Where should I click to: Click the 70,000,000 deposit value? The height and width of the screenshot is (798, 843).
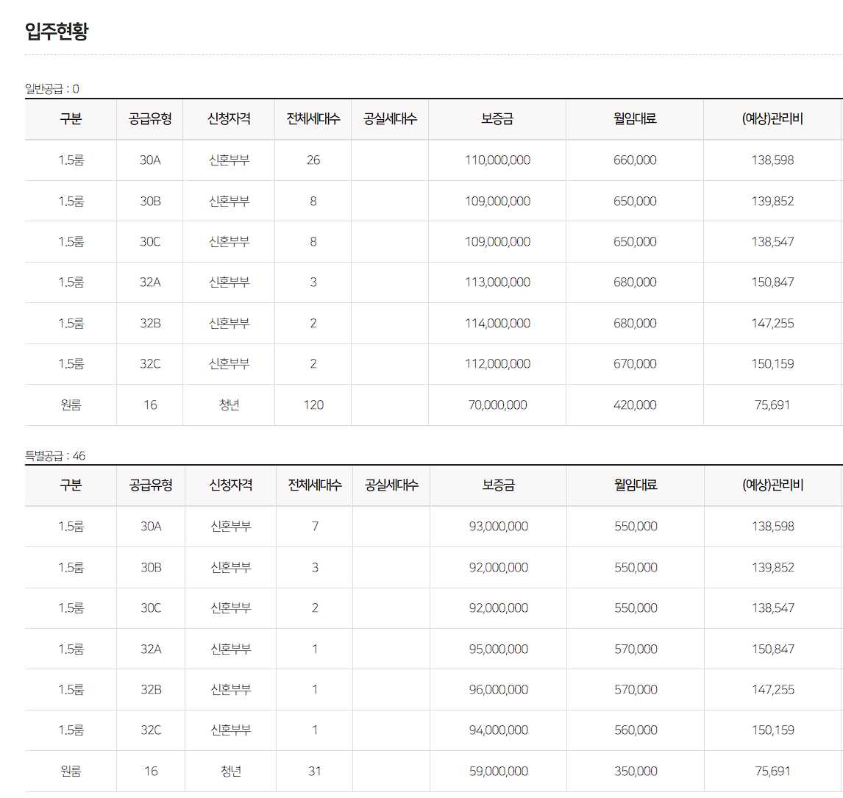[497, 405]
